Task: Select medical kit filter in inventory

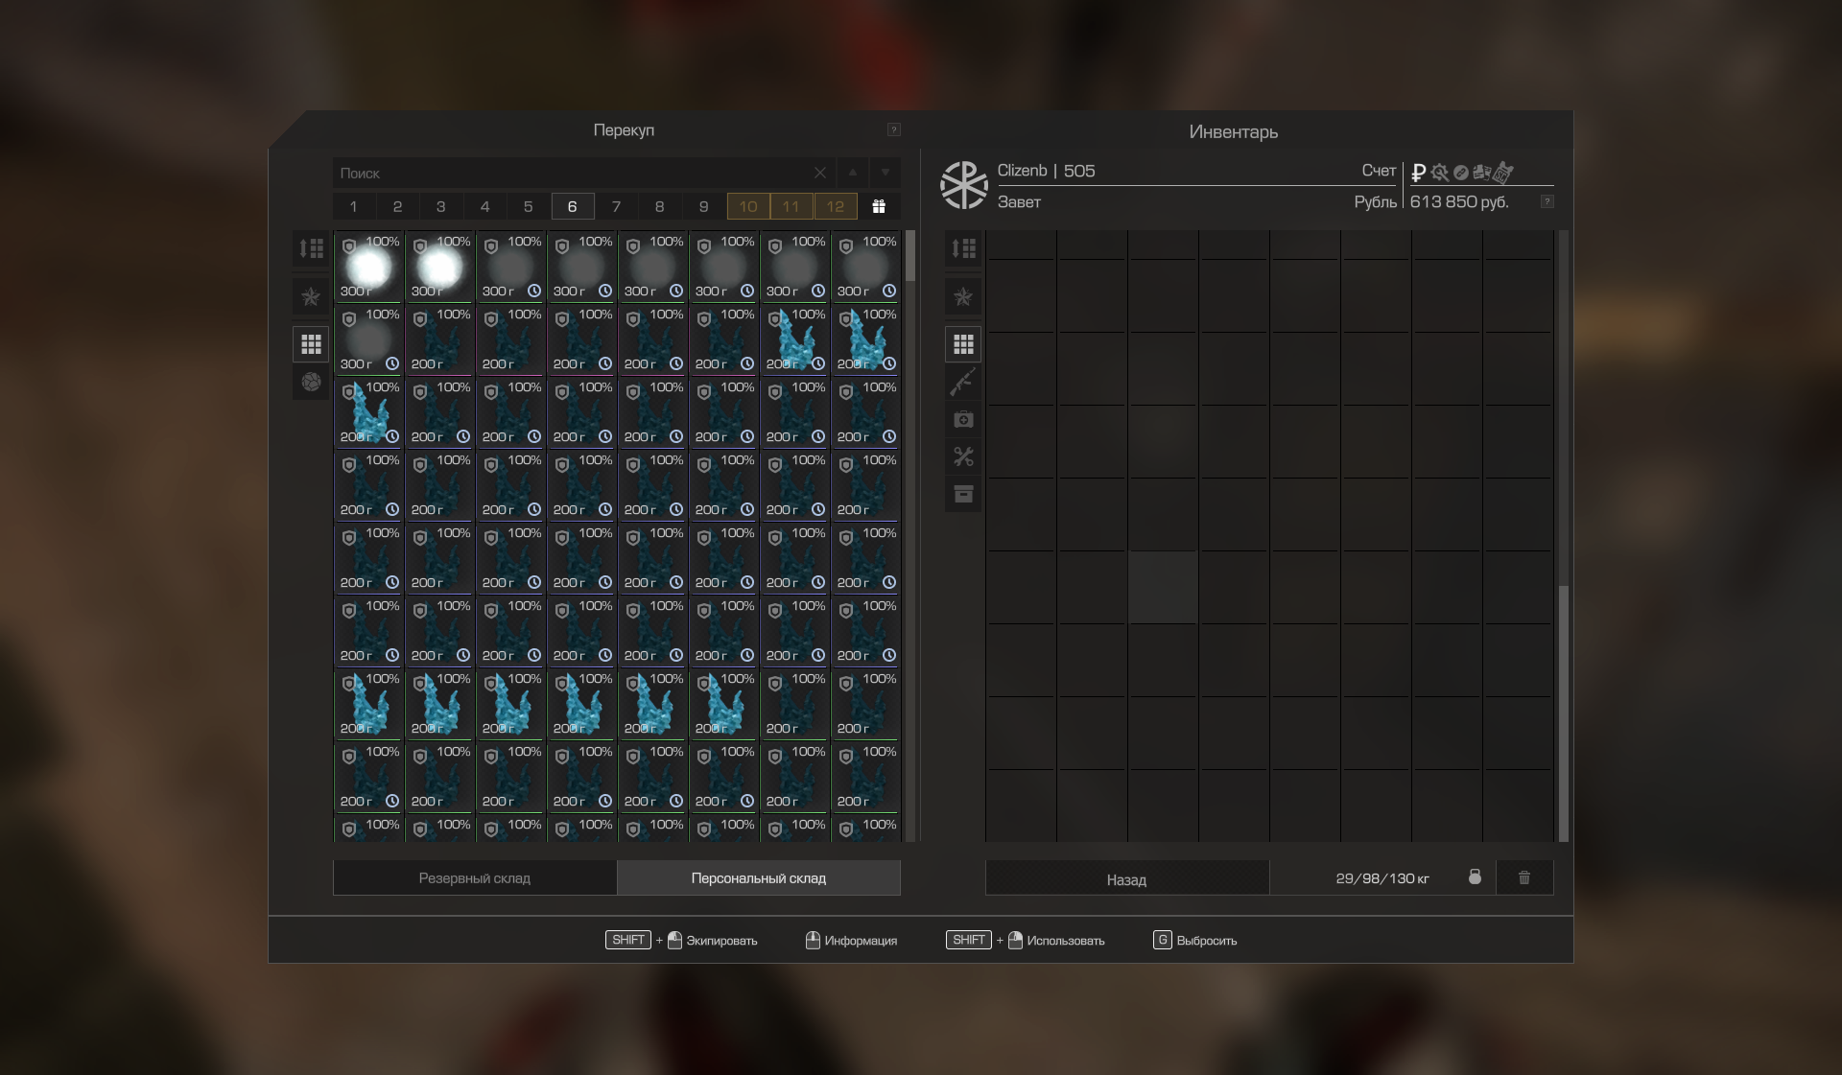Action: [x=963, y=419]
